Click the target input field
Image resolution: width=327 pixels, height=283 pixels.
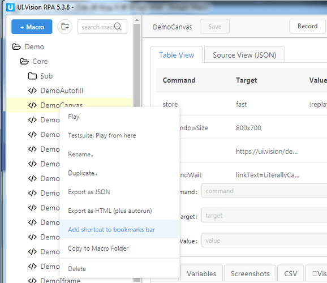pos(264,215)
